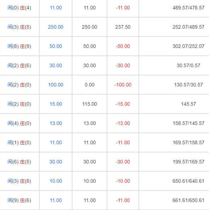Click the red -100.00 loss value
Viewport: 210px width, 210px height.
[x=123, y=85]
